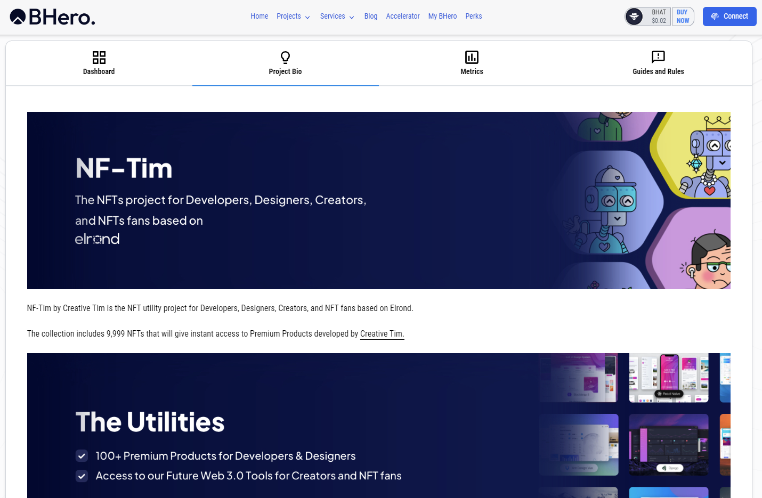Click The Utilities heading

150,422
